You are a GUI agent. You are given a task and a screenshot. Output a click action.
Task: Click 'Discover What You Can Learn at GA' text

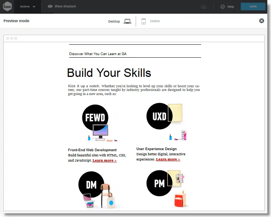click(98, 54)
